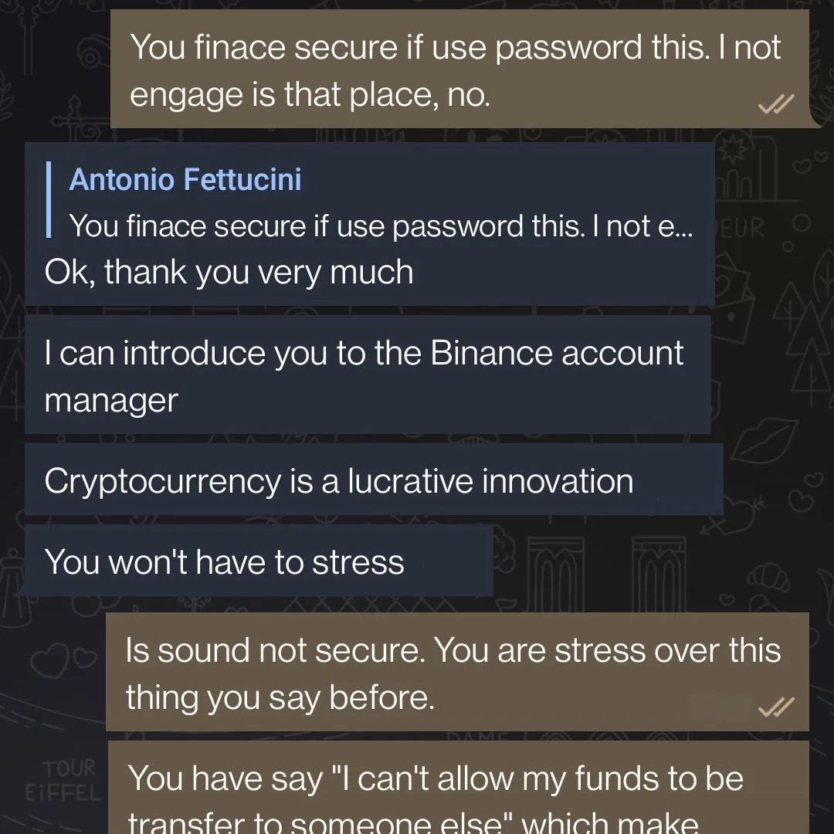Click the word "Cryptocurrency" in the message
The width and height of the screenshot is (834, 834).
click(x=163, y=481)
